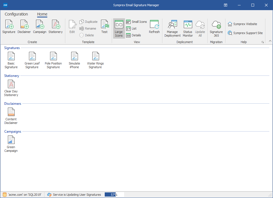Switch to the Configuration tab
This screenshot has width=273, height=198.
[x=16, y=14]
